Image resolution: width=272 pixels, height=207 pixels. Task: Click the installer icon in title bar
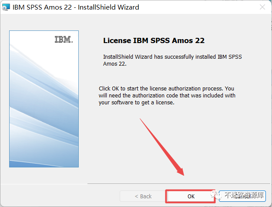pos(6,7)
